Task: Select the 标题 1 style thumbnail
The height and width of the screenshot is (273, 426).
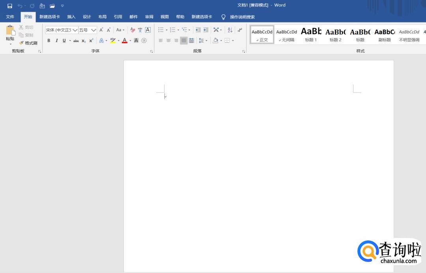Action: [x=311, y=35]
